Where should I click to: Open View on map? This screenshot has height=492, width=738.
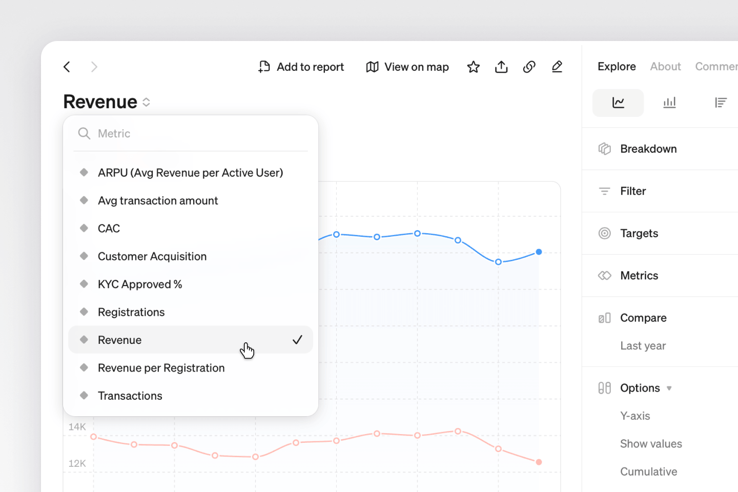[x=407, y=67]
